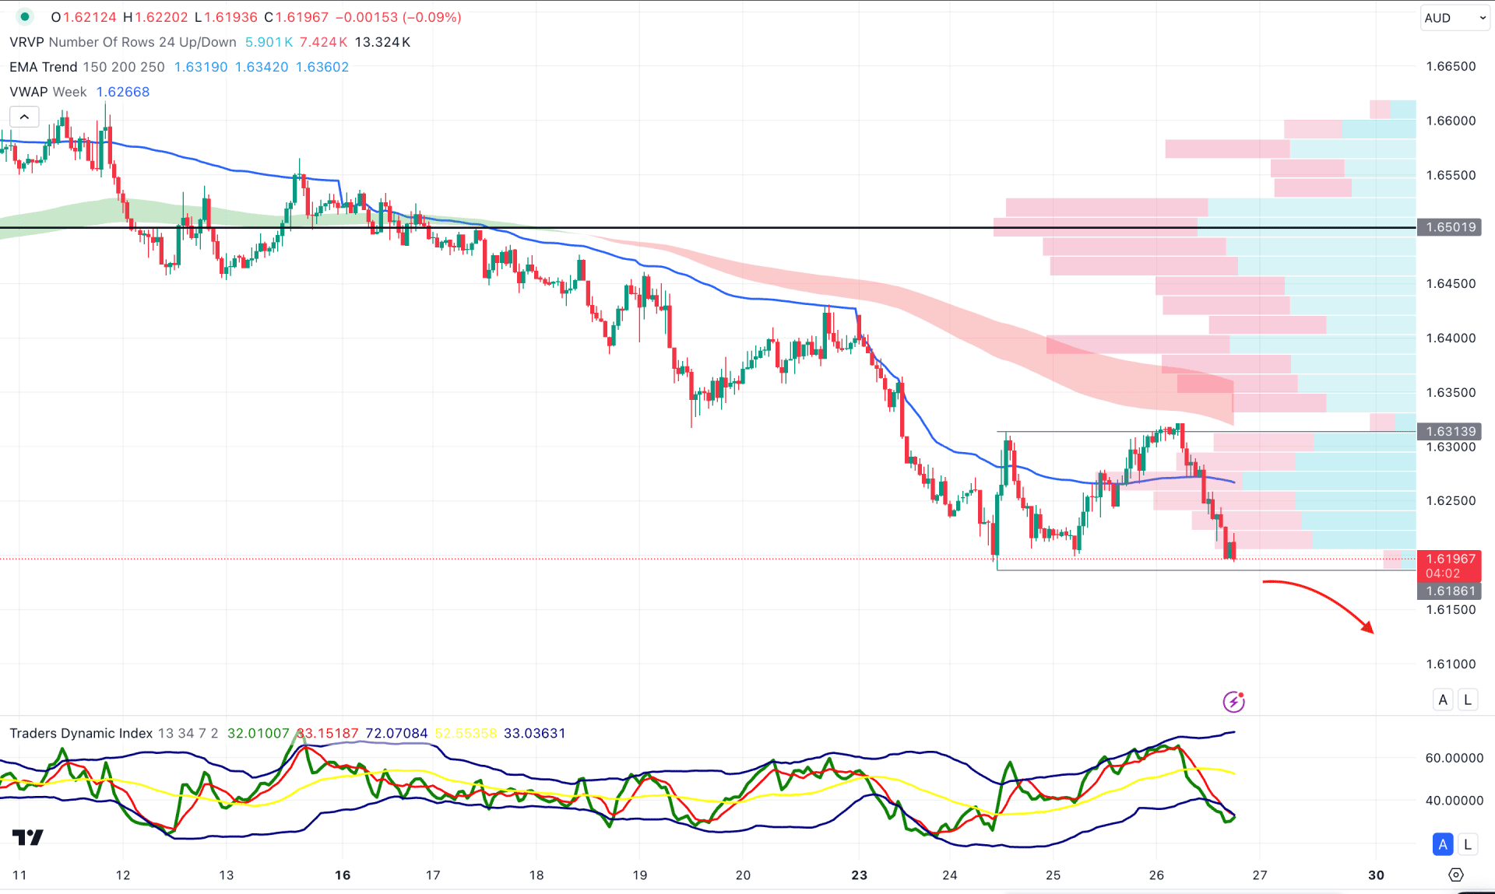Open chart settings gear at bottom right
Screen dimensions: 1495x894
tap(1455, 875)
